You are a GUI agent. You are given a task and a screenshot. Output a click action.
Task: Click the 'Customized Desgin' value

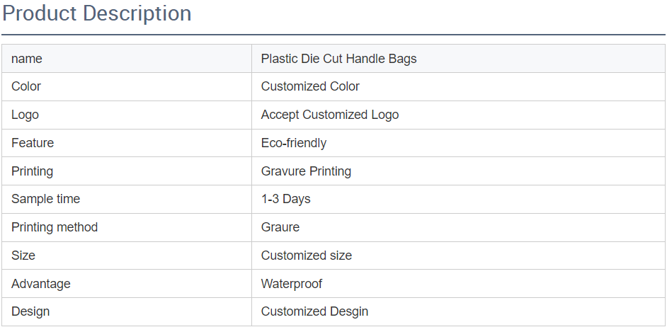point(314,311)
